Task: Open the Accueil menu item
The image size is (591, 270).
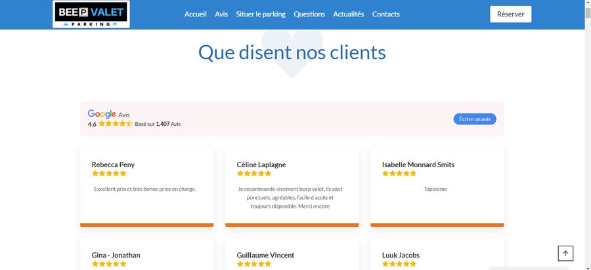Action: coord(195,14)
